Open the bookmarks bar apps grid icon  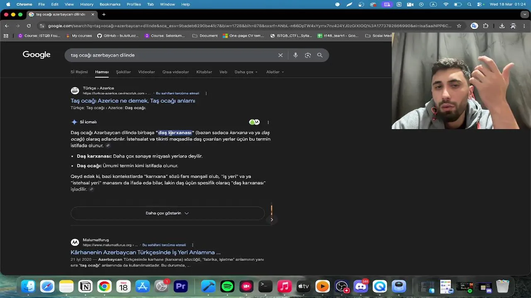tap(6, 36)
